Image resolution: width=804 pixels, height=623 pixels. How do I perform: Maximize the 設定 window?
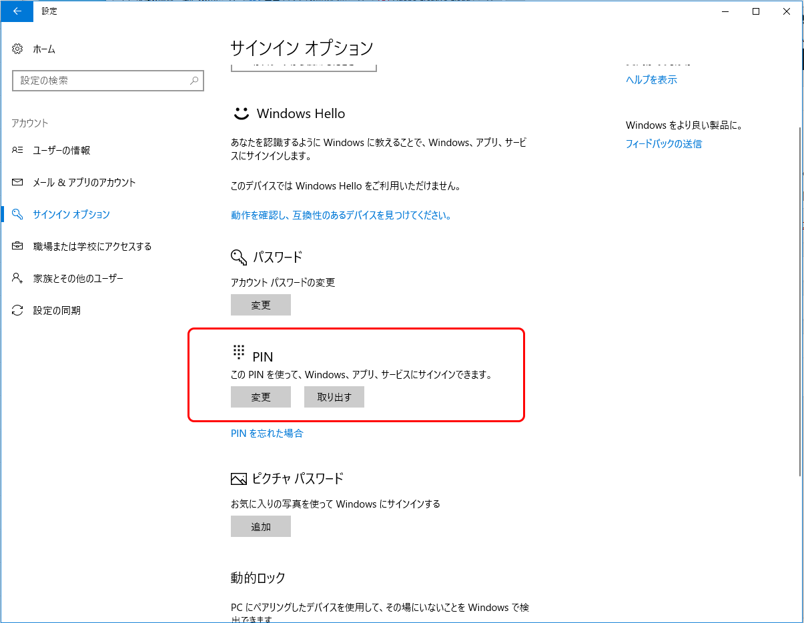756,11
